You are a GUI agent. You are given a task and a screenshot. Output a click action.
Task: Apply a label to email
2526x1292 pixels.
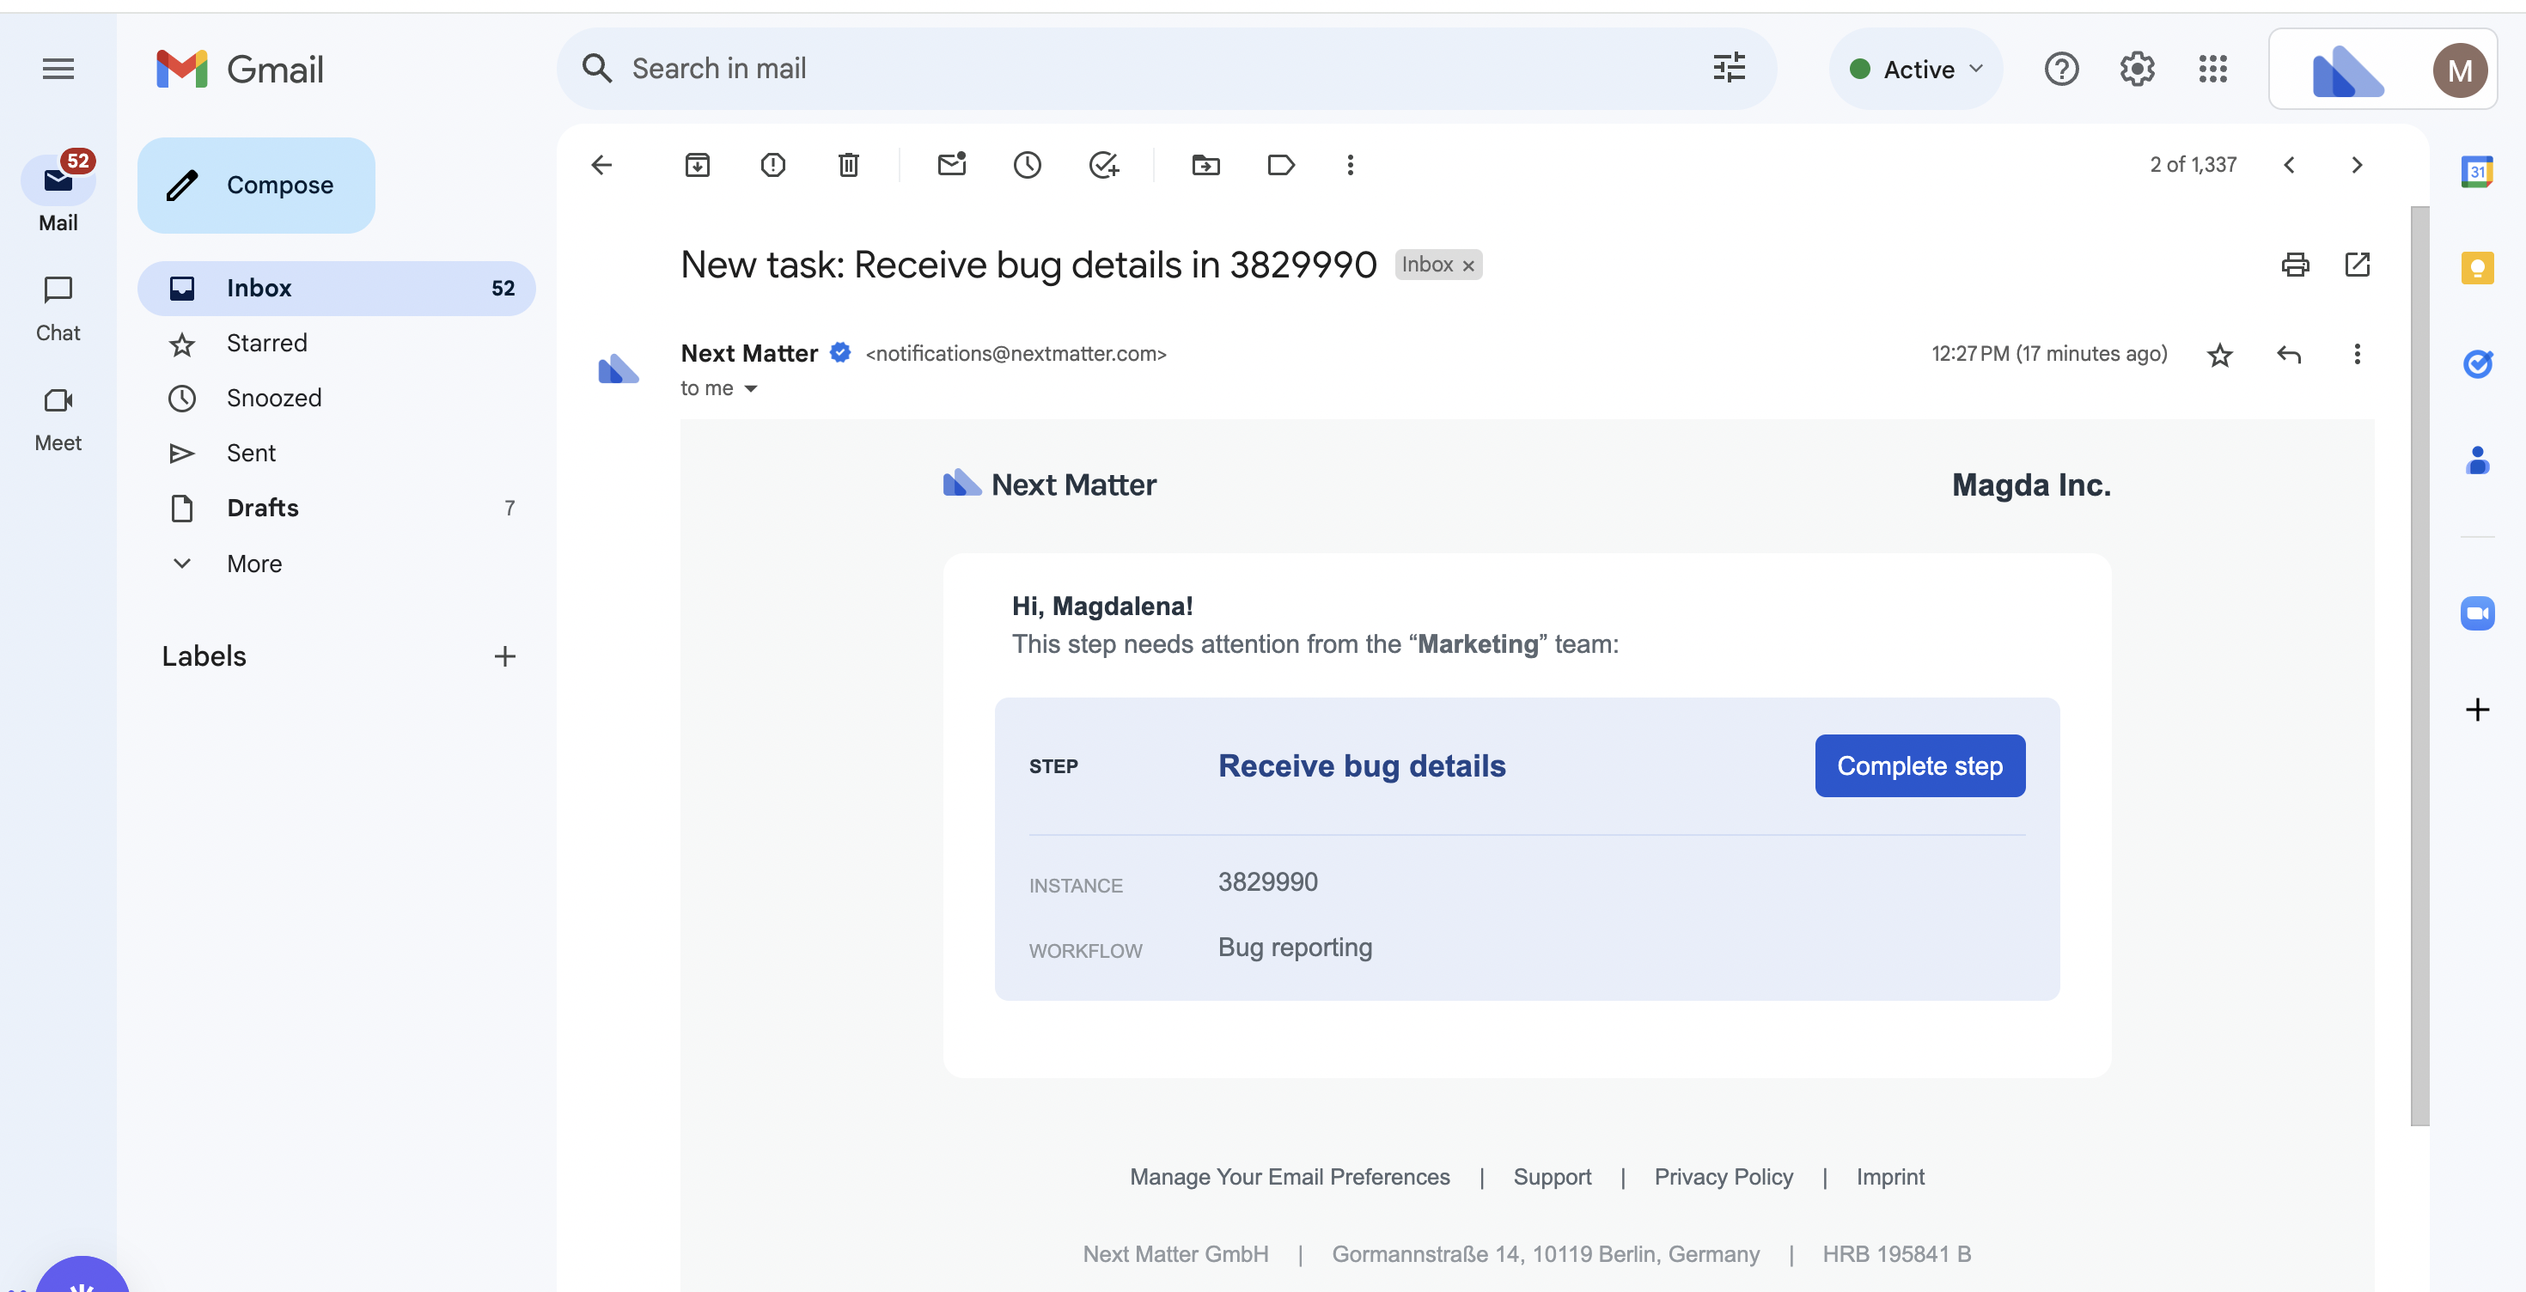click(1282, 165)
